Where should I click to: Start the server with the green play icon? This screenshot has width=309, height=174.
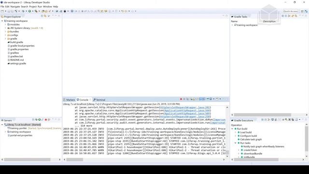pyautogui.click(x=40, y=120)
